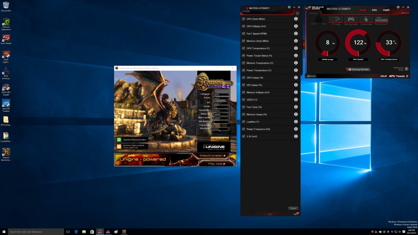Open Task View on the taskbar
This screenshot has height=235, width=418.
[x=68, y=232]
